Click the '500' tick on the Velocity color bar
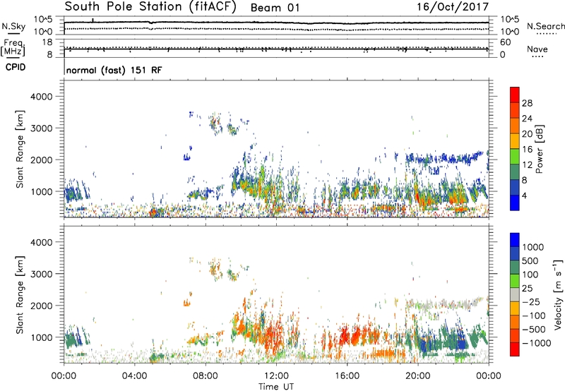 [x=530, y=260]
